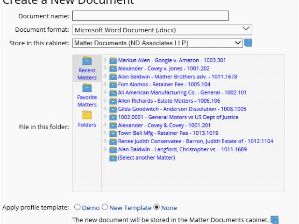Select the Favorite Matters folder icon

point(87,88)
